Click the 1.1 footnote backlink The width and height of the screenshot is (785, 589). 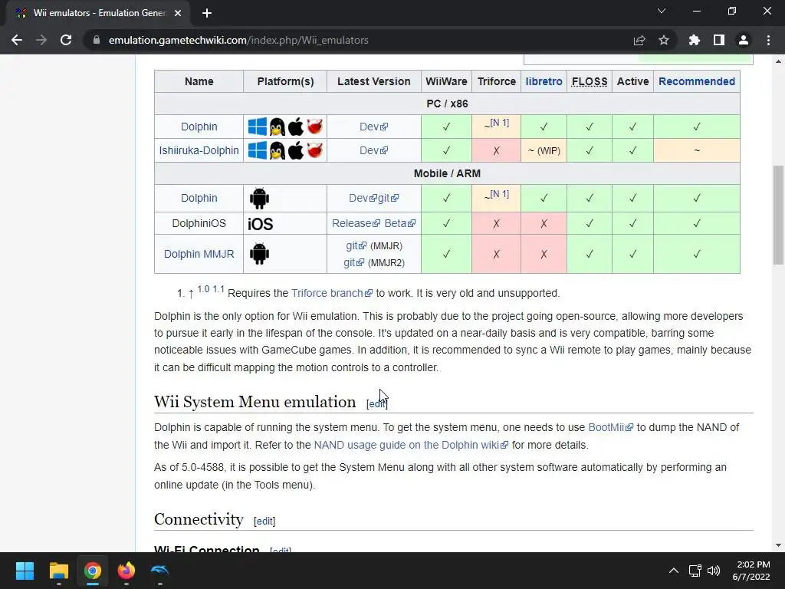point(218,289)
